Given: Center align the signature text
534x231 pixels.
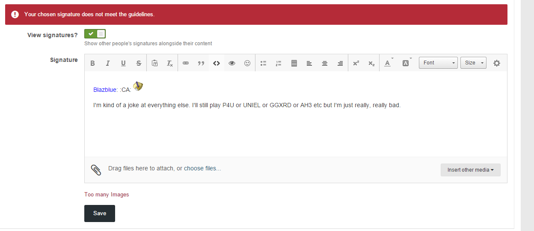Looking at the screenshot, I should click(325, 63).
